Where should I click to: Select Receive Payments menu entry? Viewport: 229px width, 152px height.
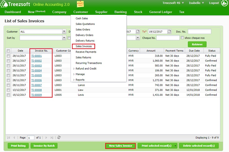[86, 52]
